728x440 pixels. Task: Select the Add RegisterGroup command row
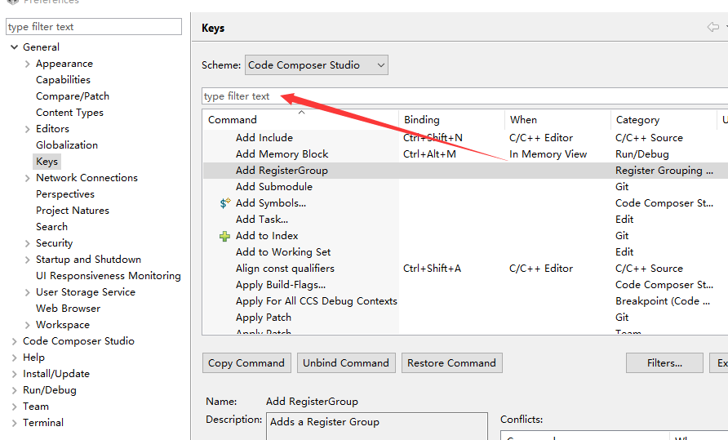click(465, 171)
